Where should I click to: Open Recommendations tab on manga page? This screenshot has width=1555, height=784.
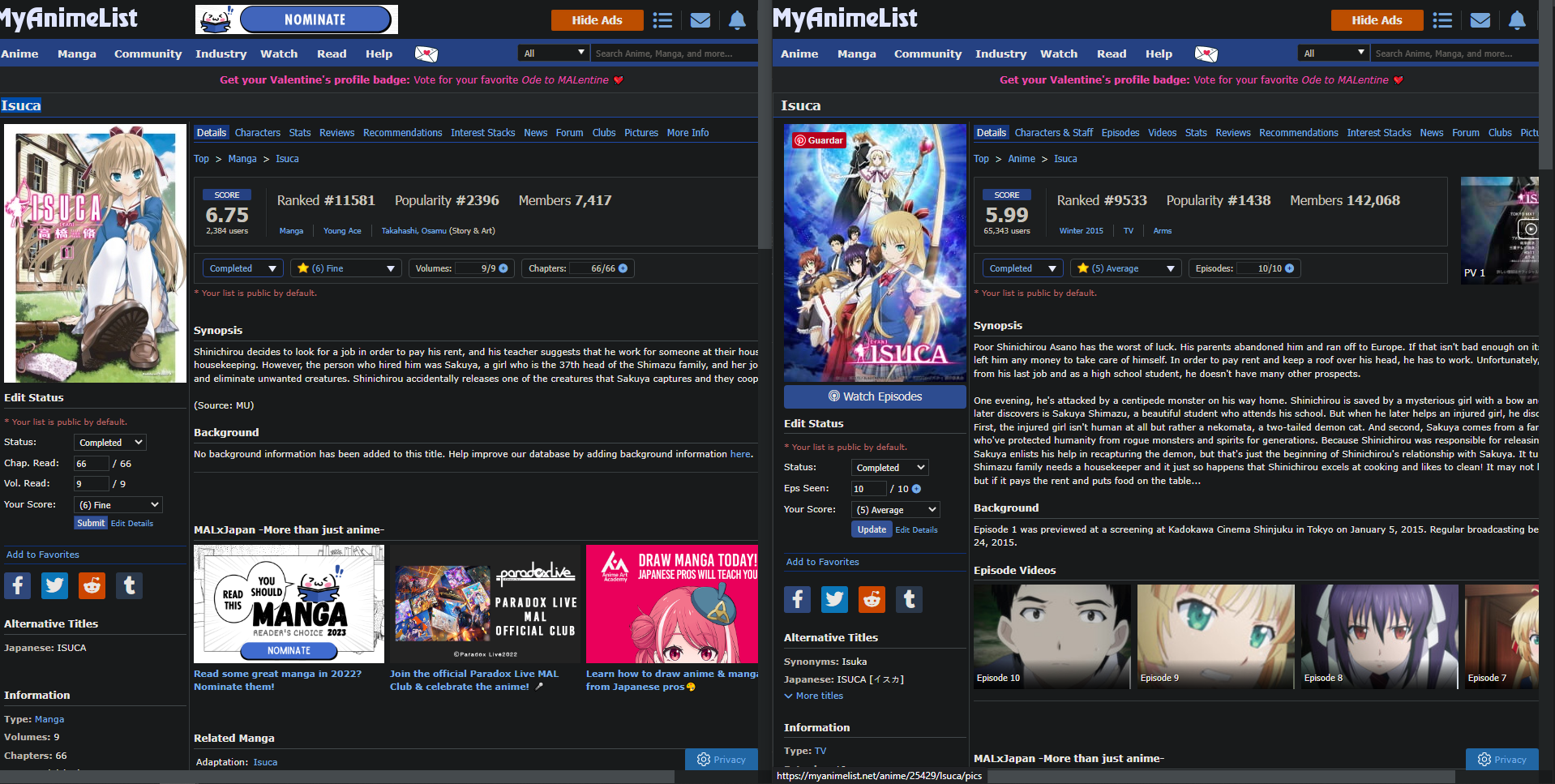(402, 133)
